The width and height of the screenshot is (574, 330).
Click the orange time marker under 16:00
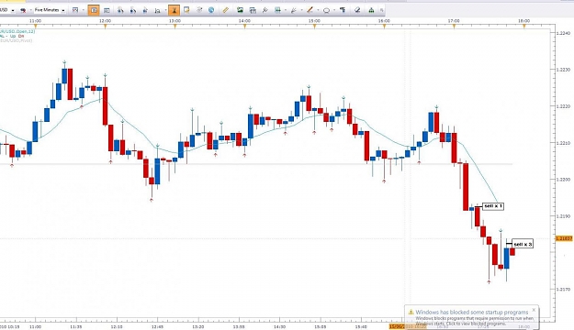click(x=384, y=27)
